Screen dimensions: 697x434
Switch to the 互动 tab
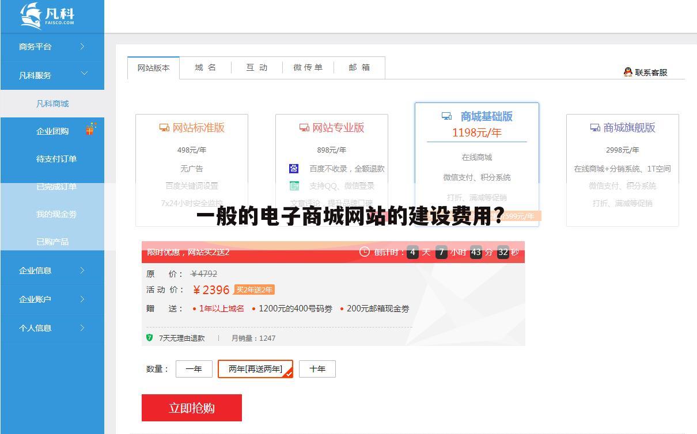257,67
